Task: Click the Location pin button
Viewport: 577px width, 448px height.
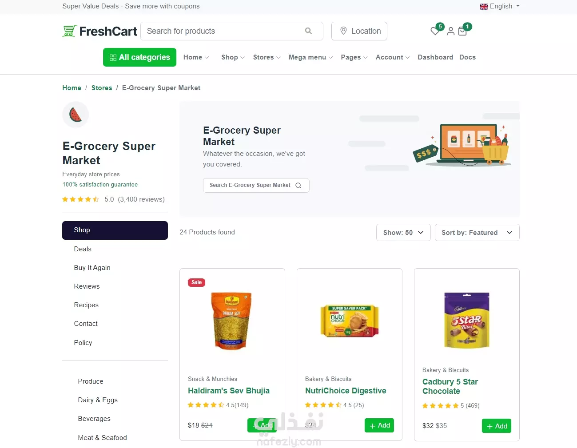Action: tap(359, 31)
